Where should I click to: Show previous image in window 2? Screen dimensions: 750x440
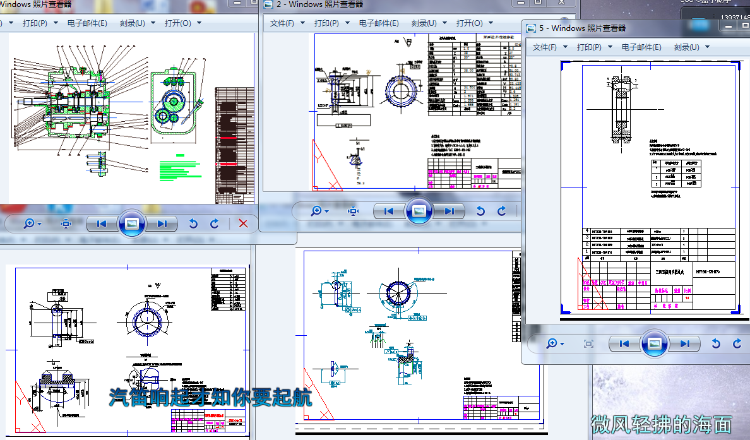[x=389, y=211]
